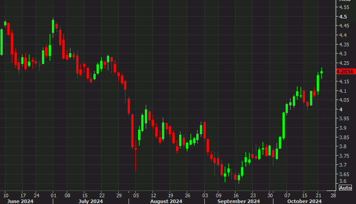The width and height of the screenshot is (356, 204).
Task: Select the 3.8 axis label
Action: coord(343,146)
